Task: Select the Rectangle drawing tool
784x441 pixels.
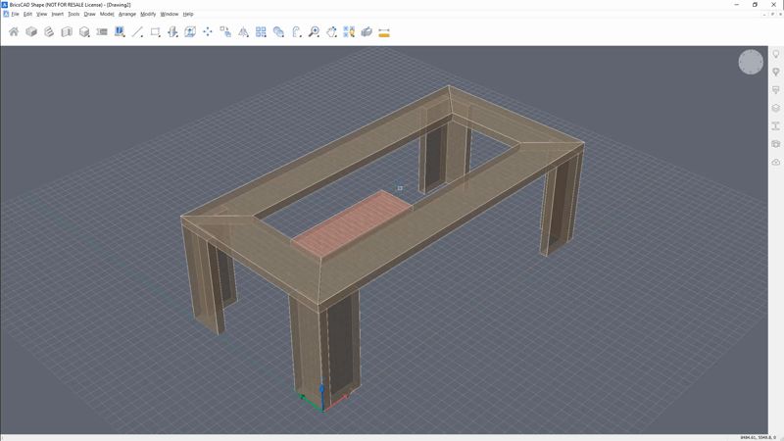Action: point(155,32)
